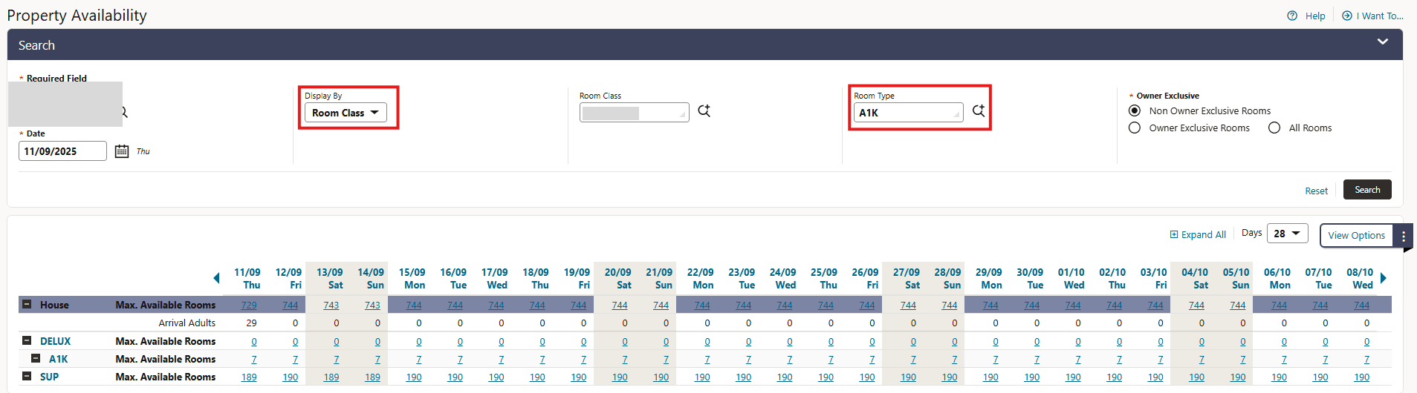
Task: Click the 08/10 Wed date header
Action: pos(1360,279)
